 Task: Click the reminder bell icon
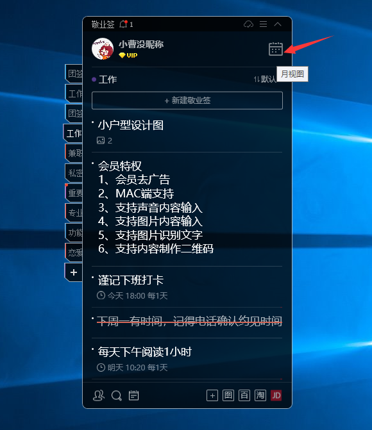click(124, 24)
